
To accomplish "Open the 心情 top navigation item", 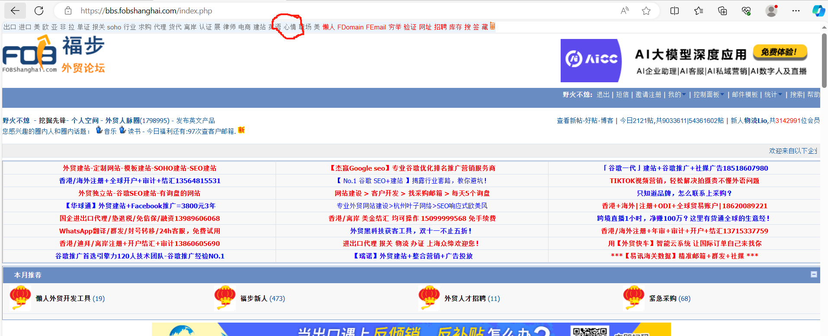I will pyautogui.click(x=290, y=27).
